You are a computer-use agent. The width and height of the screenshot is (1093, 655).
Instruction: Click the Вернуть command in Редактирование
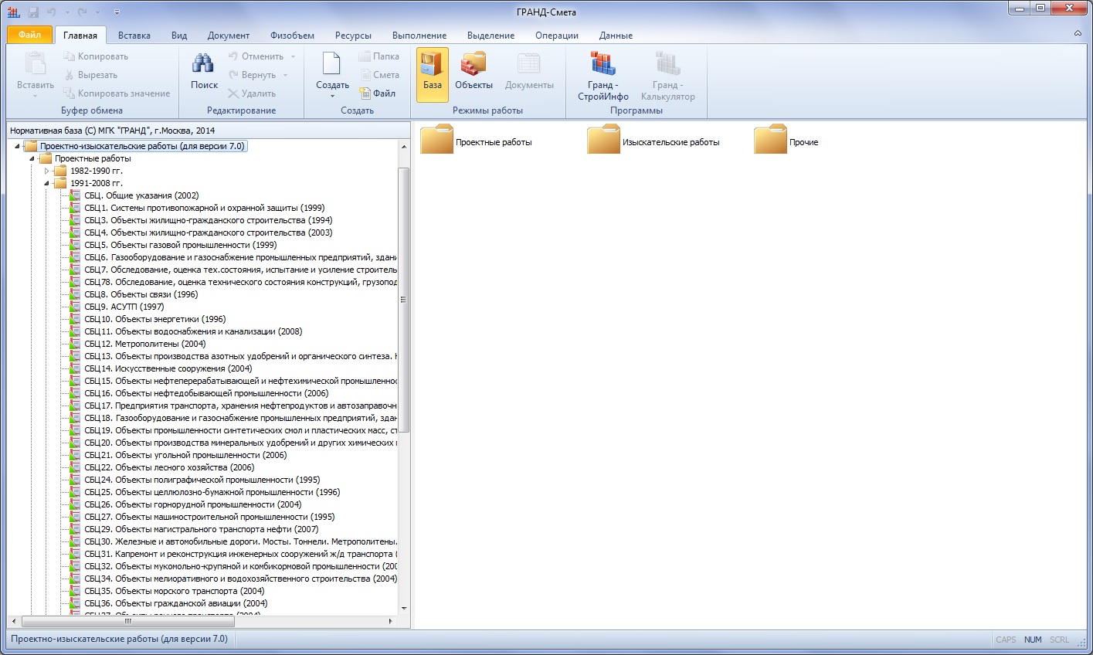252,75
